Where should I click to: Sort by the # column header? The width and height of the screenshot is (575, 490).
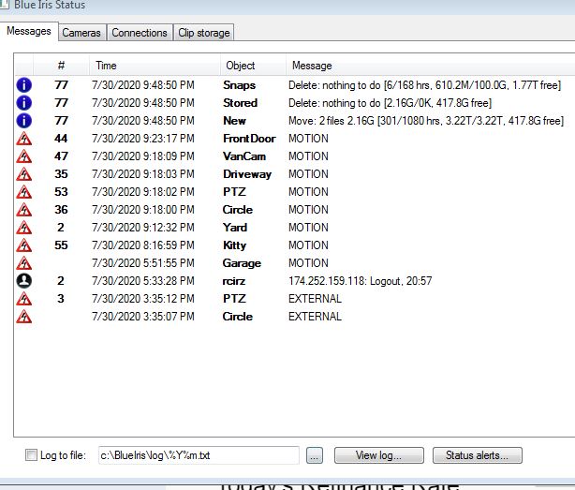[61, 66]
